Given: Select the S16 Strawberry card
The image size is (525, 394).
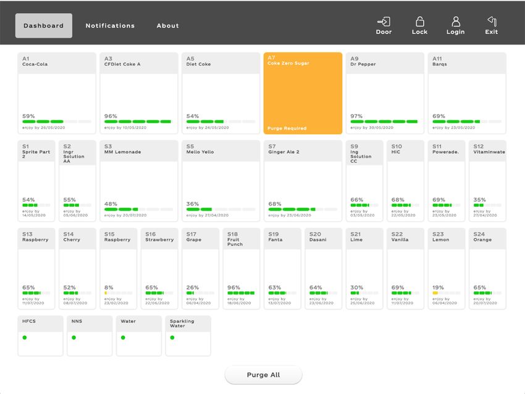Looking at the screenshot, I should (x=159, y=269).
